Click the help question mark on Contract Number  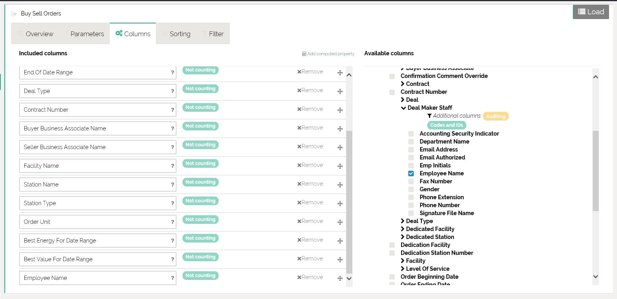coord(173,110)
